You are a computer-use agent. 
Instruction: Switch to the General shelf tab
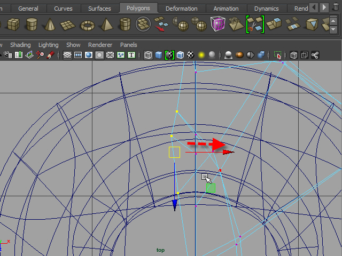[x=28, y=9]
